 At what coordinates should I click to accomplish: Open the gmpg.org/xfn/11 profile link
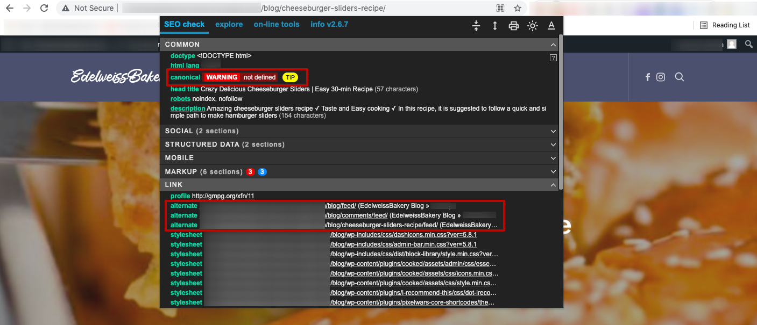pyautogui.click(x=223, y=196)
